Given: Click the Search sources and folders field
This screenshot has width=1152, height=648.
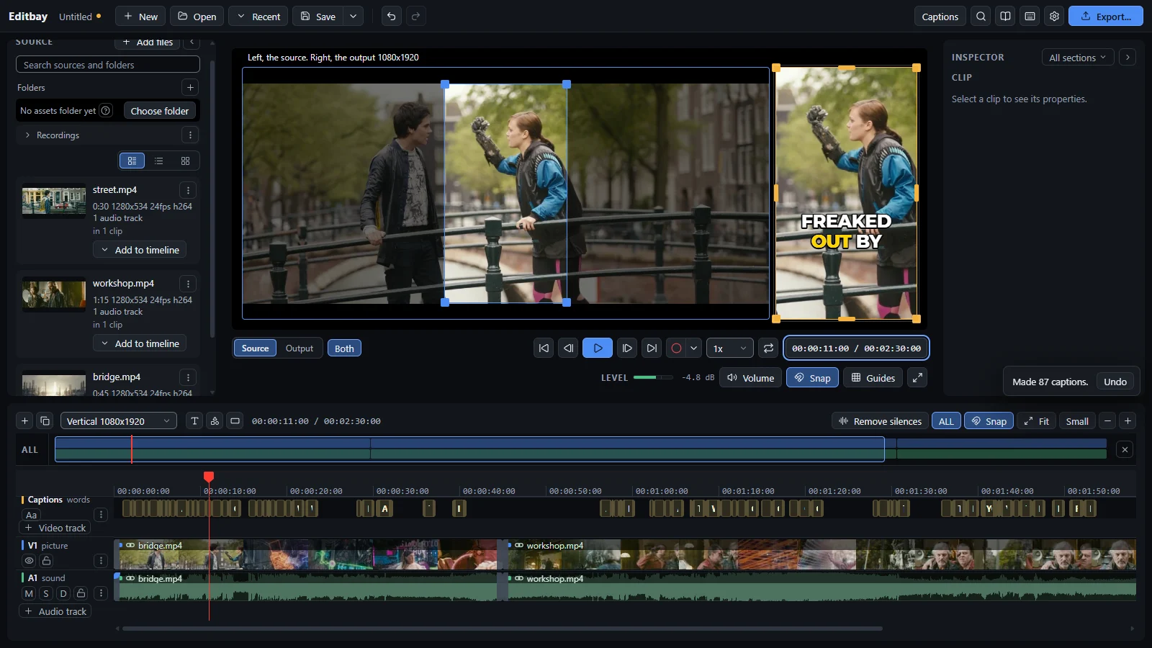Looking at the screenshot, I should [x=108, y=65].
